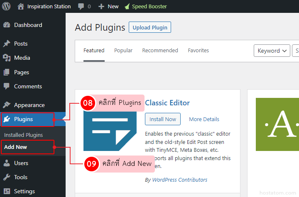Open the Keyword search type dropdown
Screen dimensions: 299x197
(x=272, y=51)
